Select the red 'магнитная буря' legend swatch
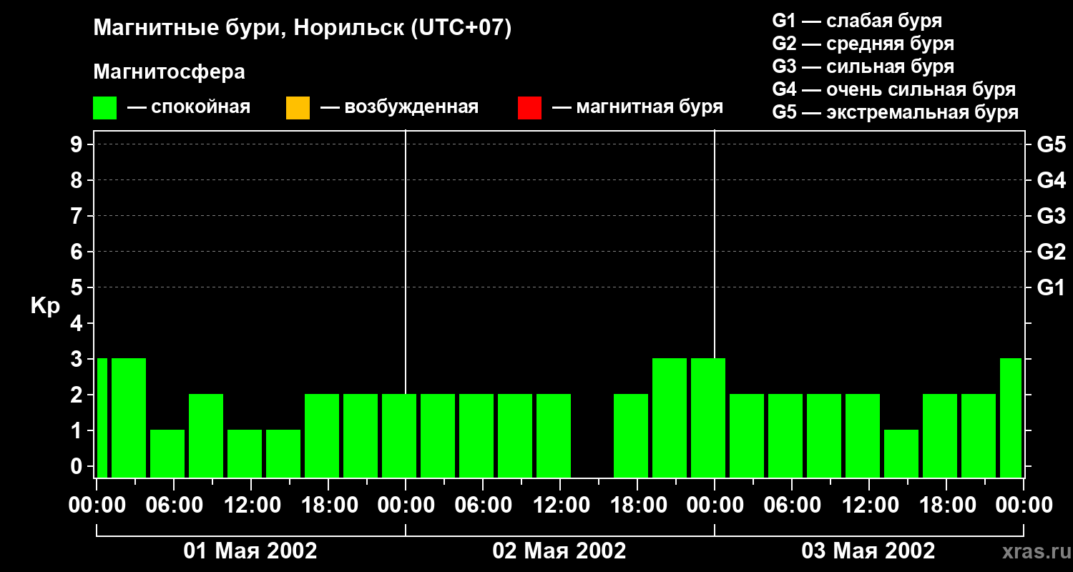The height and width of the screenshot is (572, 1073). tap(529, 108)
